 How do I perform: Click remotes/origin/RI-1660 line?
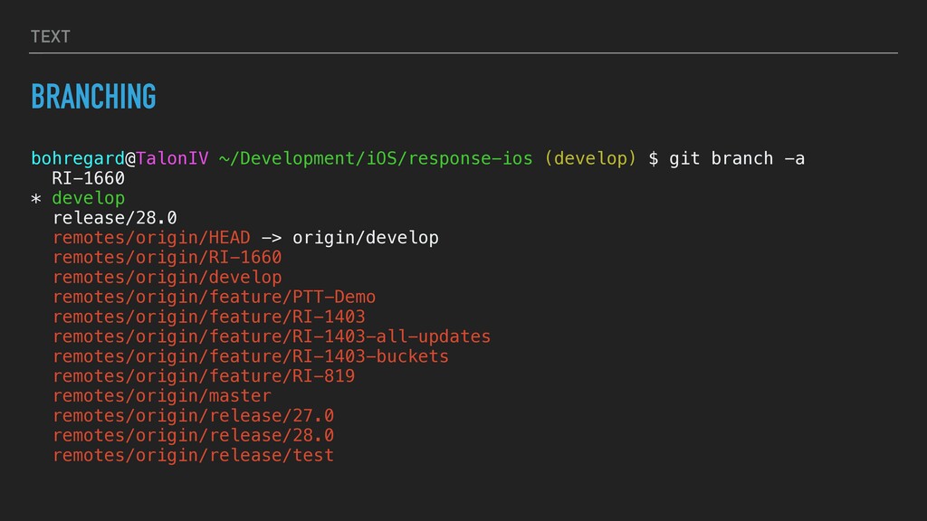[x=167, y=258]
